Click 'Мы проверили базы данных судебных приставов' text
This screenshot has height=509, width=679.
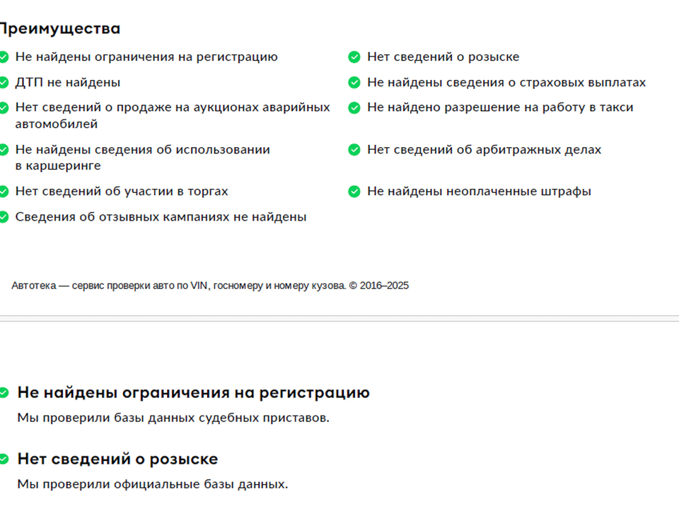click(x=173, y=418)
